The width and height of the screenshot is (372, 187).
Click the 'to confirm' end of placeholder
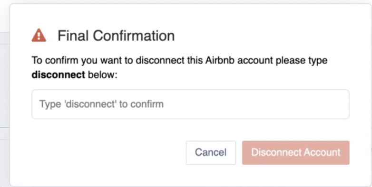tap(141, 104)
